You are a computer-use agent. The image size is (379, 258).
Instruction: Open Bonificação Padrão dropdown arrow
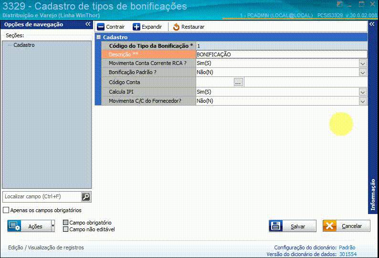[363, 73]
